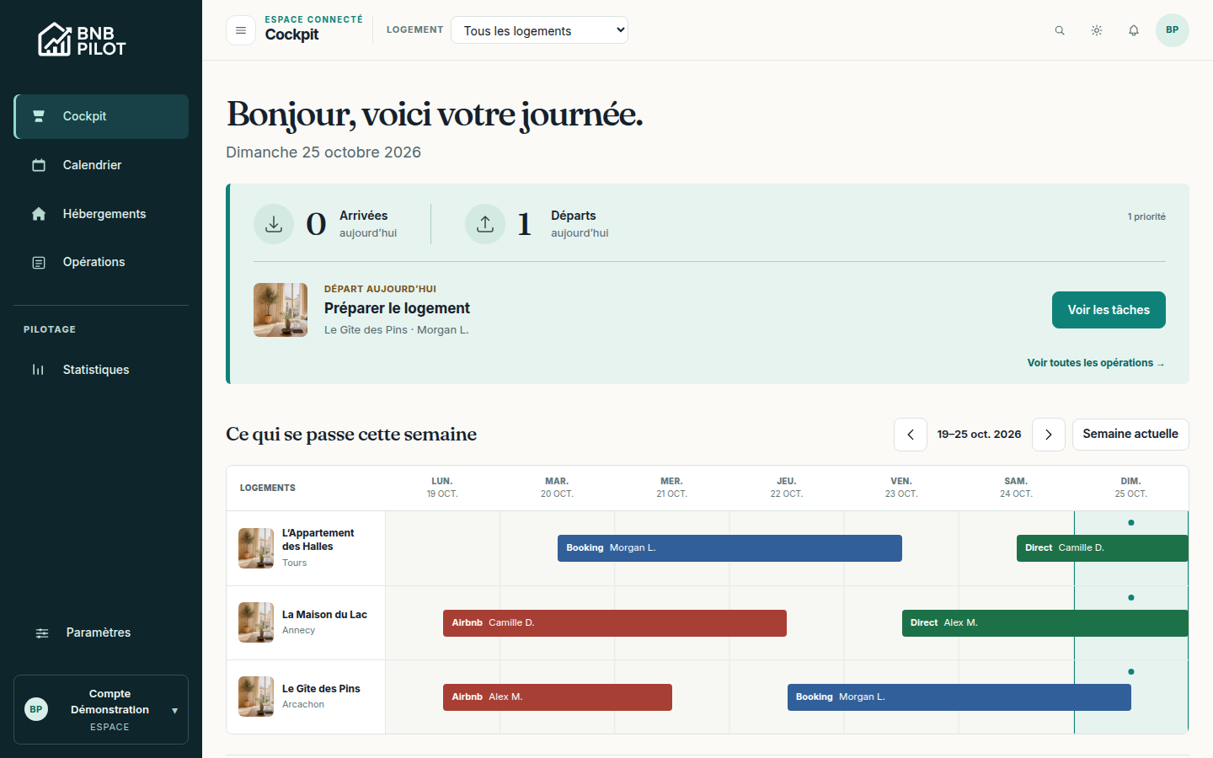Open Booking Morgan L. reservation in Gîte row

pos(959,697)
